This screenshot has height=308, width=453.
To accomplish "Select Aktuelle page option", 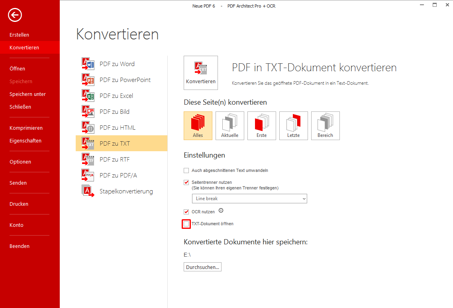I will point(229,126).
